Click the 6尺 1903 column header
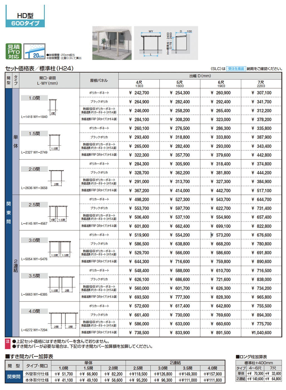The height and width of the screenshot is (390, 286). (x=221, y=84)
